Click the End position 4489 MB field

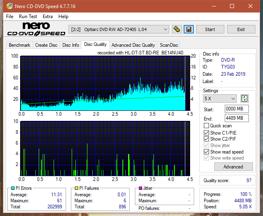coord(237,118)
